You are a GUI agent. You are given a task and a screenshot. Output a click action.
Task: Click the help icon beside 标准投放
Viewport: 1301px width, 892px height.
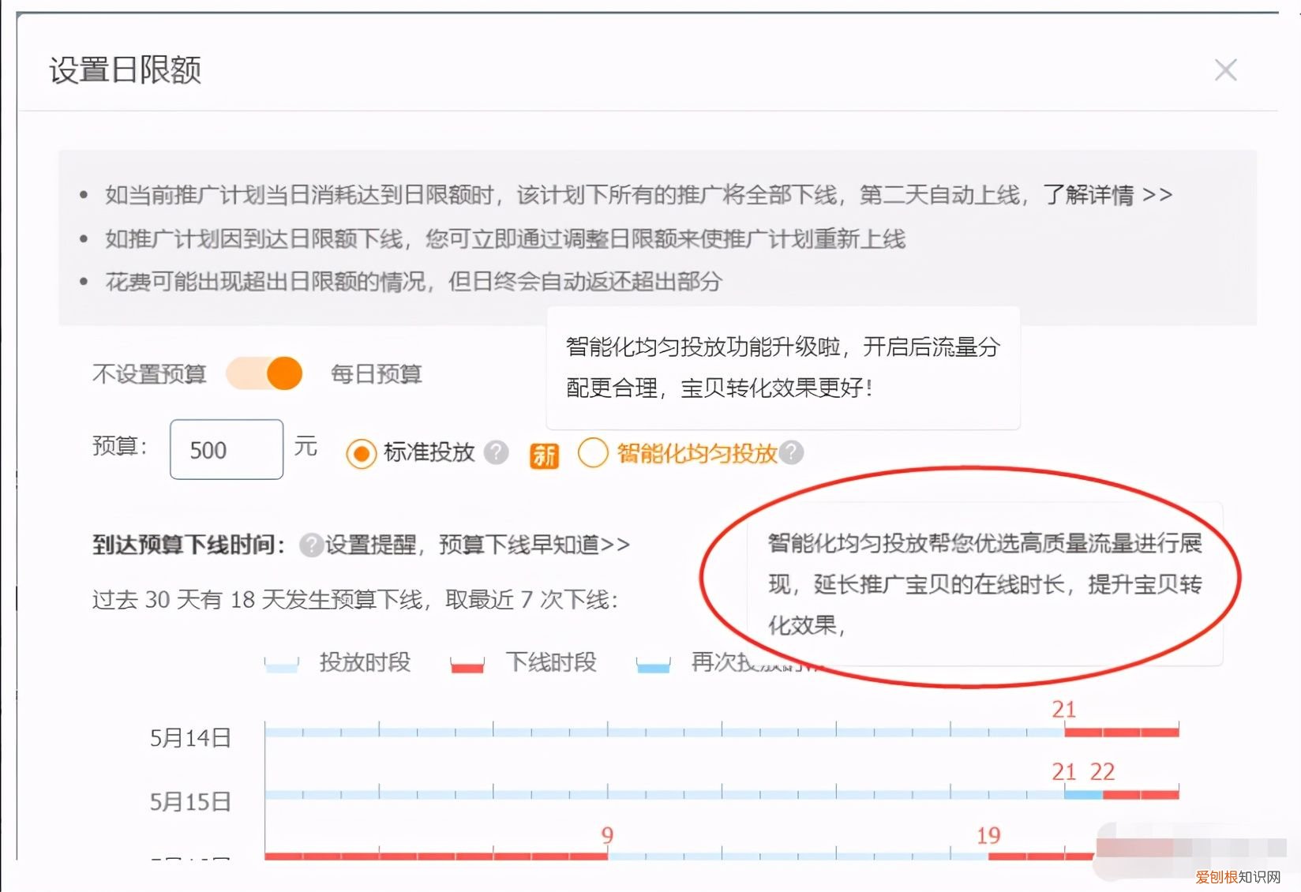496,452
